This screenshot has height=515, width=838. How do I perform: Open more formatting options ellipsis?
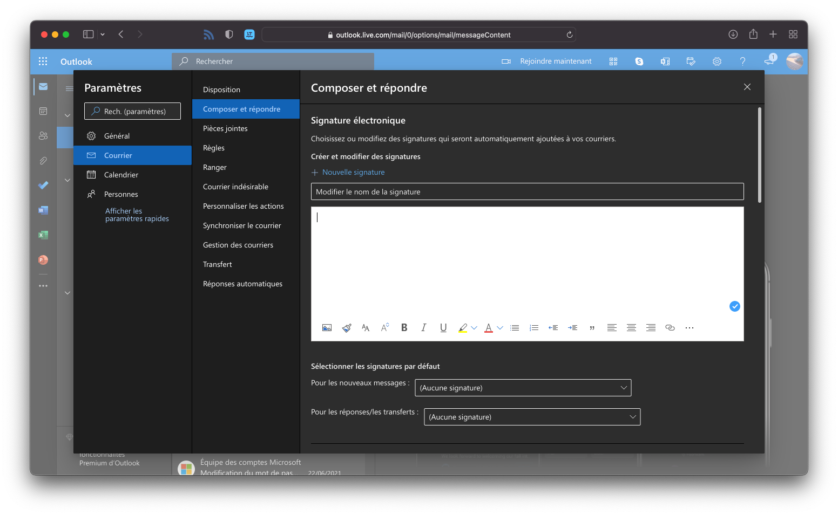[690, 328]
